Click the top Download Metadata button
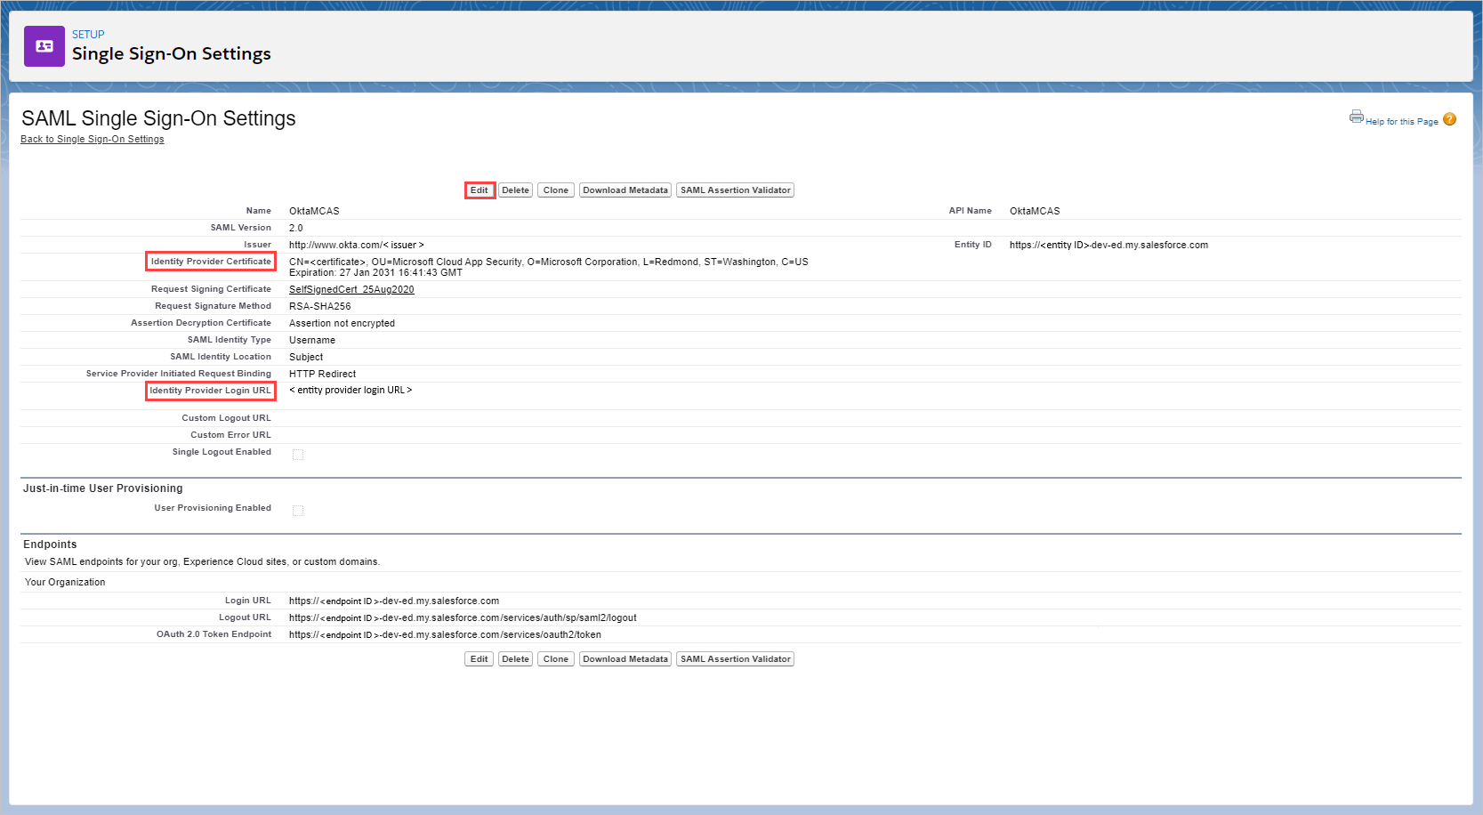The width and height of the screenshot is (1483, 815). pyautogui.click(x=625, y=190)
